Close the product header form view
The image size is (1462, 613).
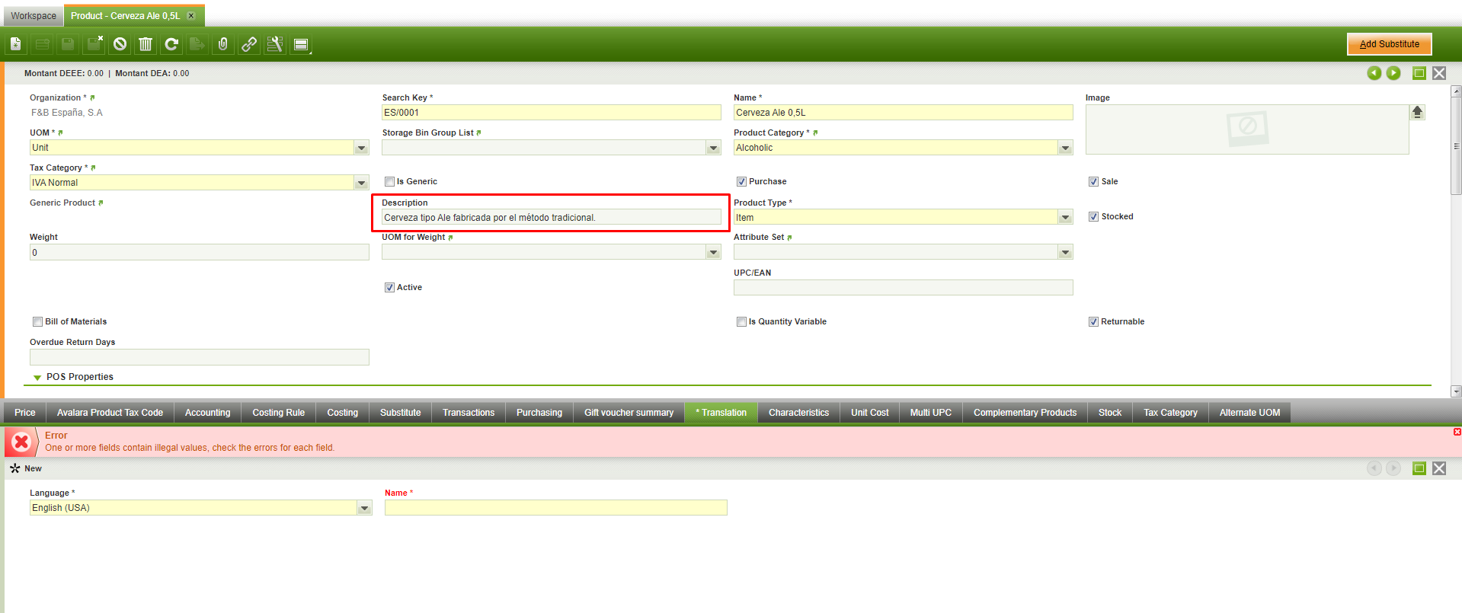(1439, 73)
